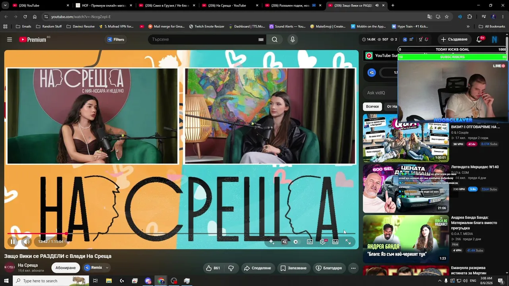Open more actions three-dot menu under video
509x286 pixels.
(353, 268)
